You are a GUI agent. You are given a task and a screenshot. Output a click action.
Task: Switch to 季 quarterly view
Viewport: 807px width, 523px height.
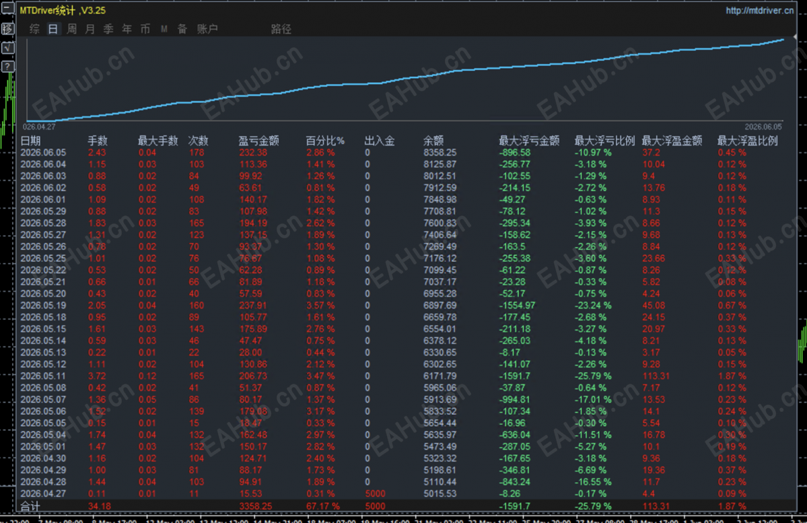tap(108, 29)
